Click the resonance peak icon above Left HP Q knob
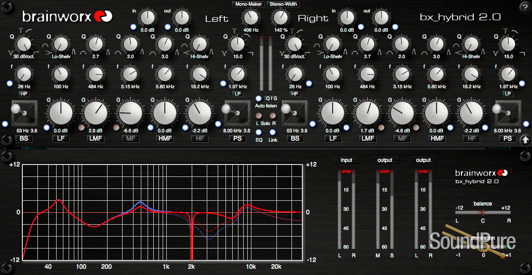Viewport: 532px width, 275px height. tap(20, 32)
